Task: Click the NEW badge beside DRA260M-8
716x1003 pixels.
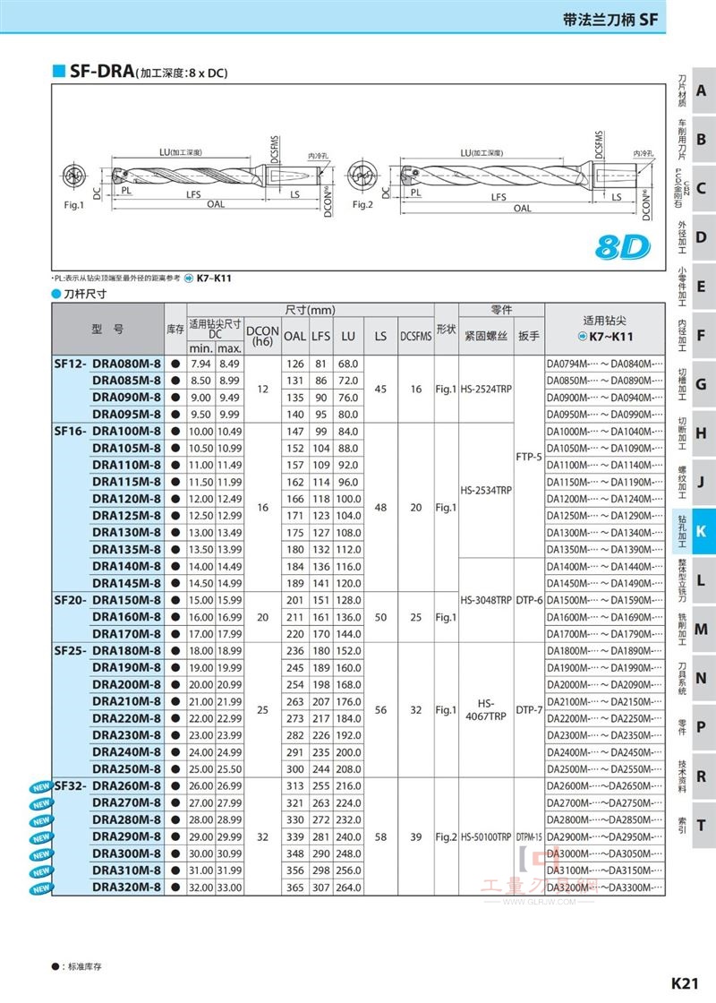Action: pos(41,787)
